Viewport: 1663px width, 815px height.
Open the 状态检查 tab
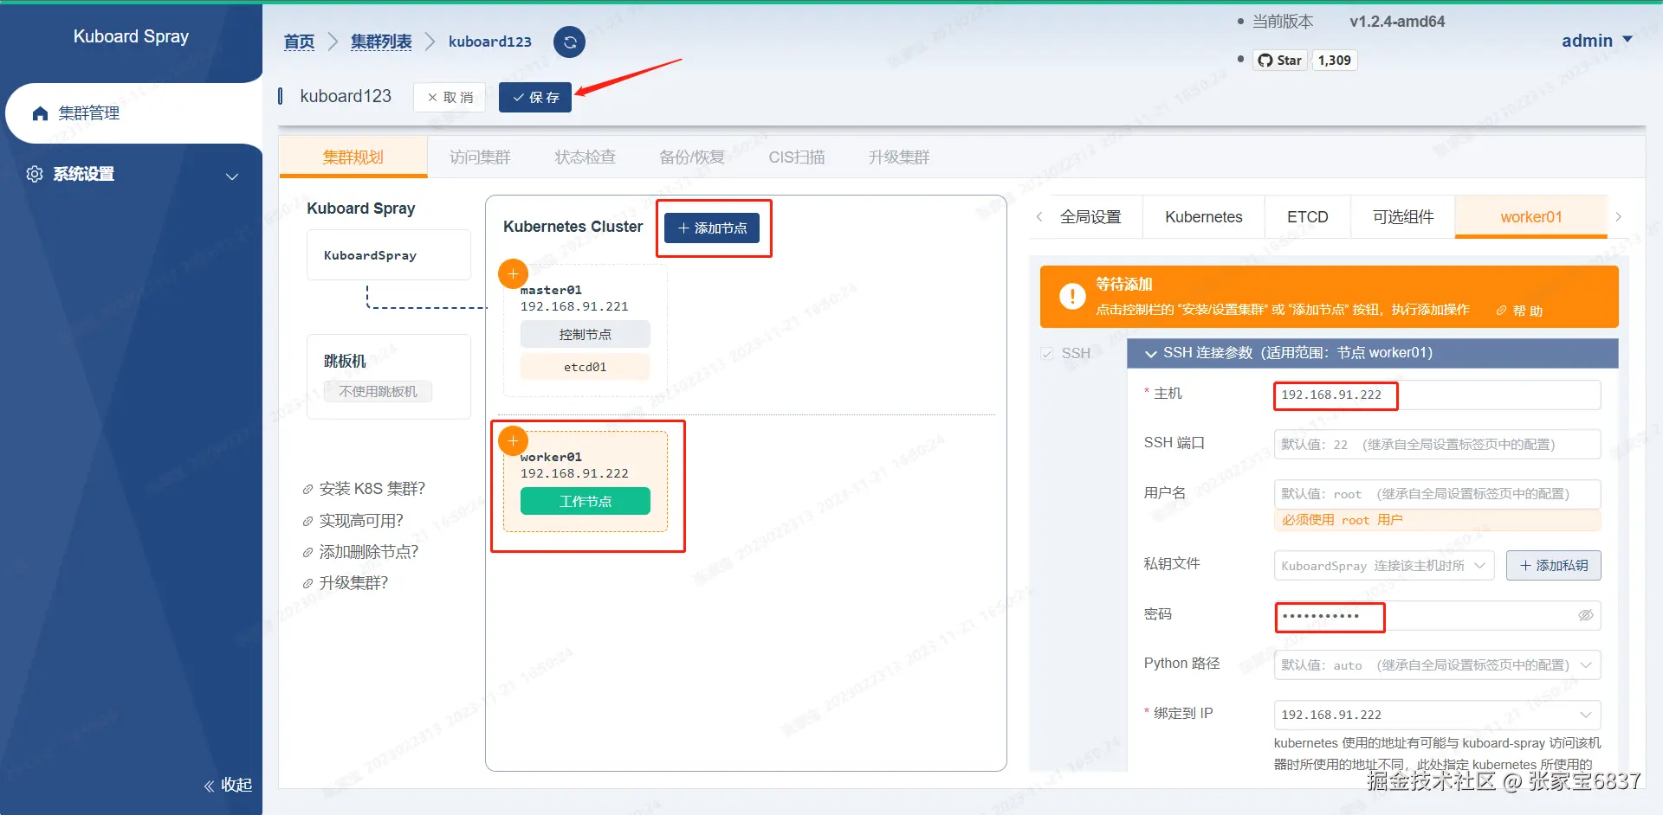pyautogui.click(x=585, y=157)
